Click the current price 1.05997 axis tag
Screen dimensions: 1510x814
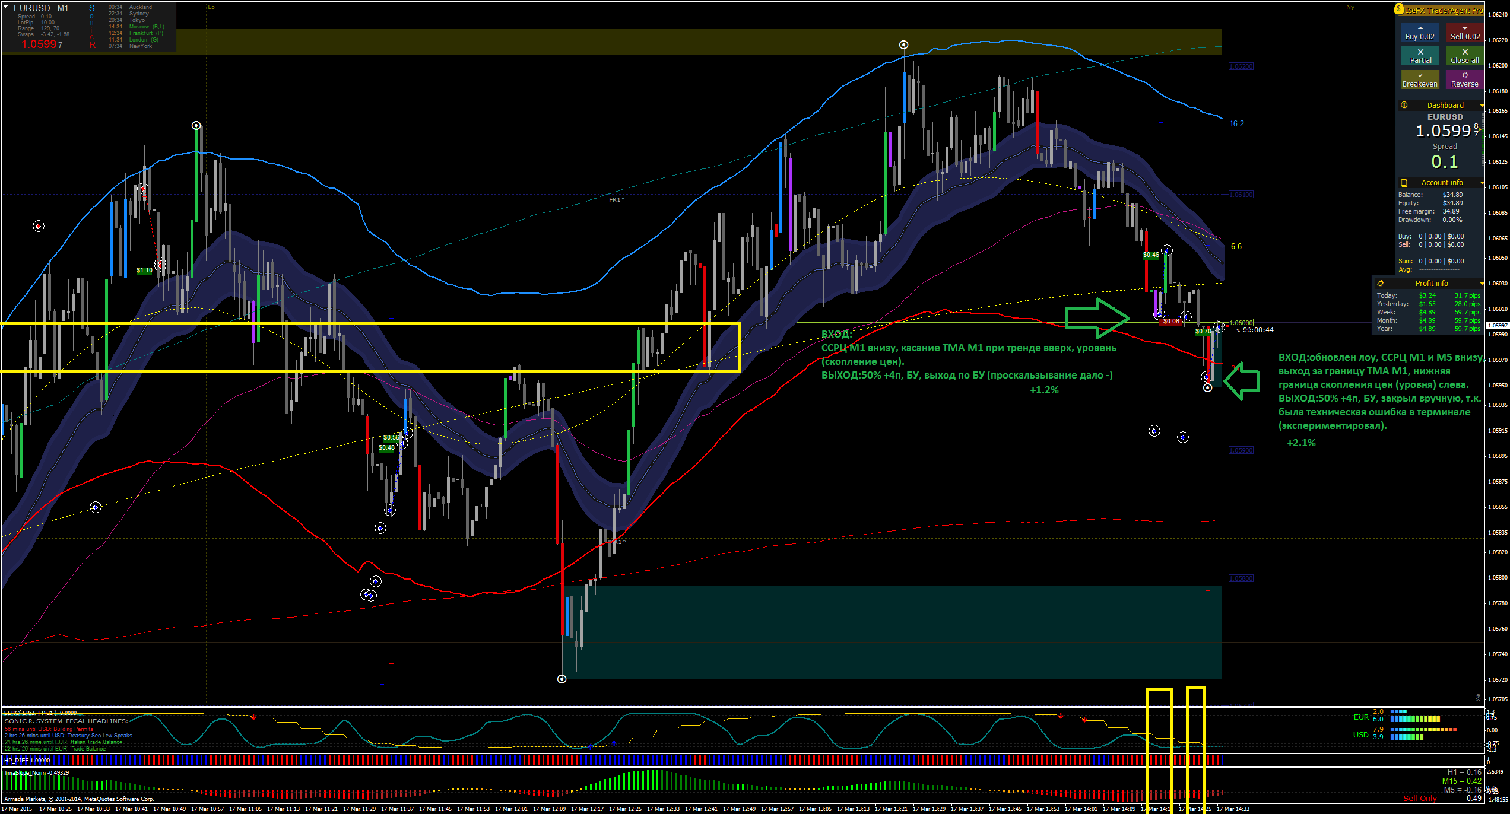click(x=1498, y=325)
